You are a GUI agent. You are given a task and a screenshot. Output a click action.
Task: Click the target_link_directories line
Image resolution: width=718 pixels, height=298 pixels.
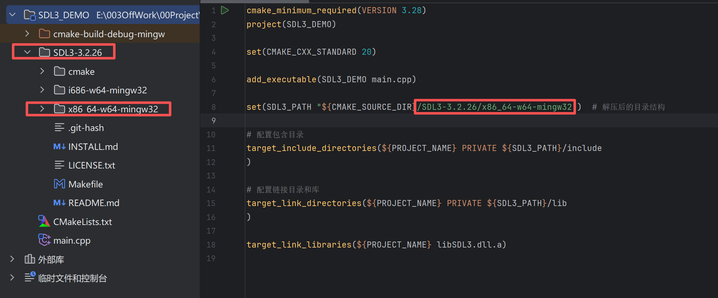[x=406, y=203]
